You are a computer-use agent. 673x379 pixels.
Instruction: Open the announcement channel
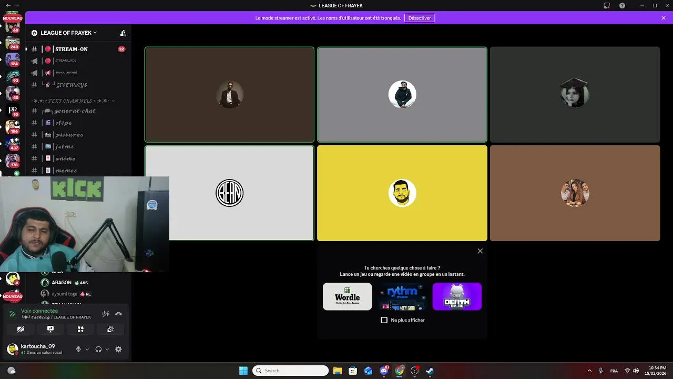click(78, 73)
